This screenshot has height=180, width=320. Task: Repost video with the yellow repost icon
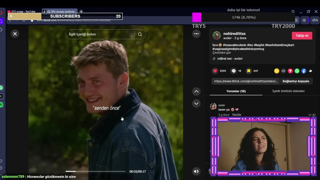276,71
